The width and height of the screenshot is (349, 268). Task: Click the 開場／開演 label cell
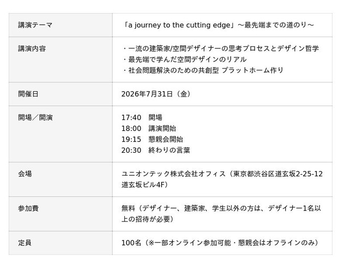61,134
